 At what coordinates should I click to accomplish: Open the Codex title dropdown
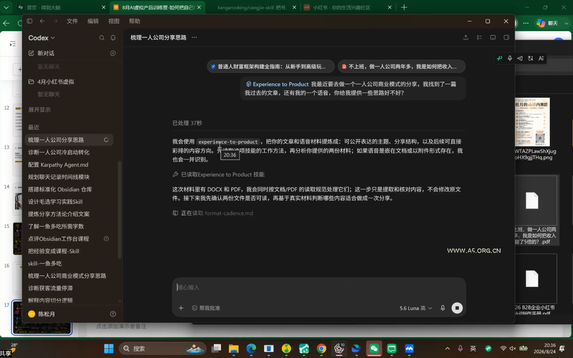41,38
